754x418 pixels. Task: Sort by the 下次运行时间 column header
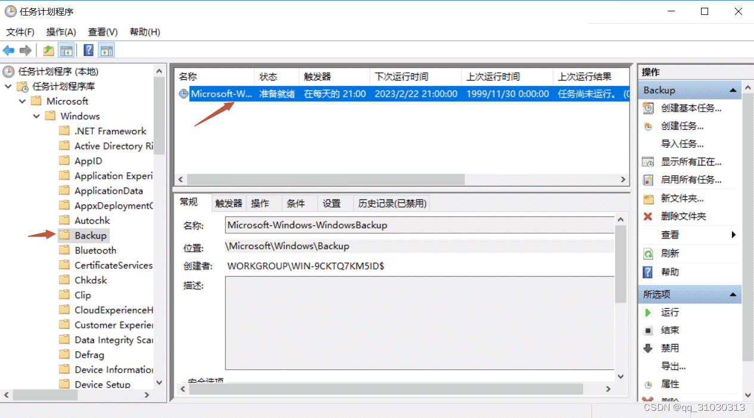(415, 77)
